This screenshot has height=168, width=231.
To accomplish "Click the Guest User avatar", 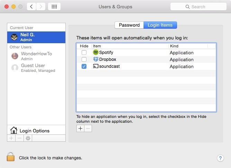I will (x=15, y=68).
